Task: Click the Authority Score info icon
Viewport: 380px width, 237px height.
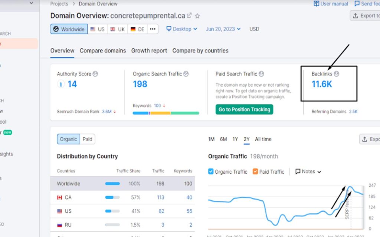Action: [x=95, y=74]
